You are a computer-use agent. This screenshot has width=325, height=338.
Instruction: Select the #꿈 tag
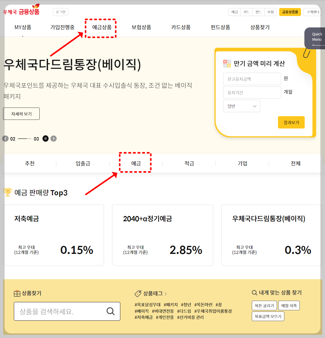click(x=219, y=305)
